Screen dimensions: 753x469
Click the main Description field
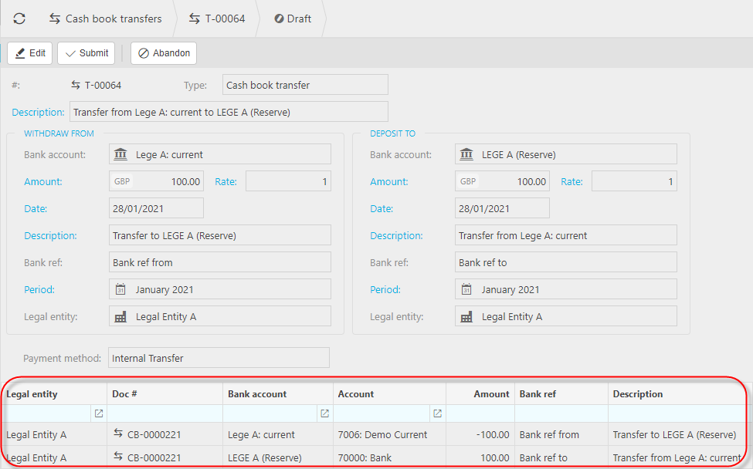(x=229, y=112)
